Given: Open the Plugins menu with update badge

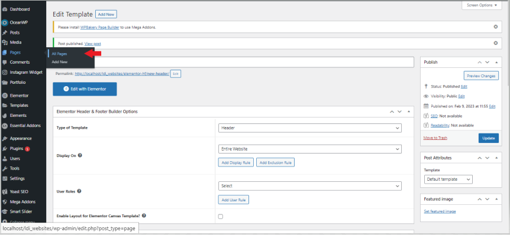Looking at the screenshot, I should coord(16,149).
